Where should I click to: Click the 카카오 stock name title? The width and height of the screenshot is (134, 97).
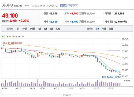point(8,6)
